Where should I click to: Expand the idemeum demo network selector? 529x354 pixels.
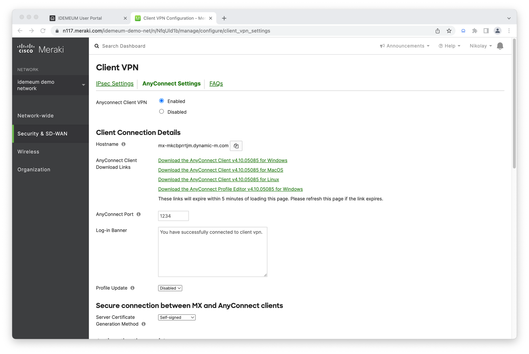pyautogui.click(x=51, y=85)
